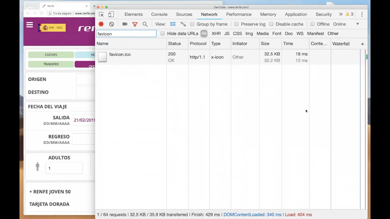Open the DevTools three-dot menu
This screenshot has width=390, height=219.
click(x=362, y=14)
